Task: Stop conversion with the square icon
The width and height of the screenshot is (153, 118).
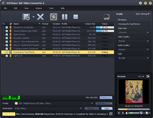Action: [76, 17]
